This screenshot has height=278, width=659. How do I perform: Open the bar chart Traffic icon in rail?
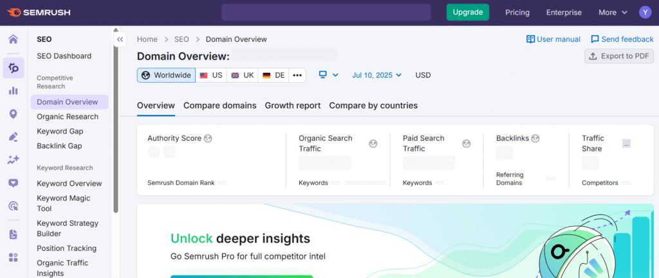point(13,91)
